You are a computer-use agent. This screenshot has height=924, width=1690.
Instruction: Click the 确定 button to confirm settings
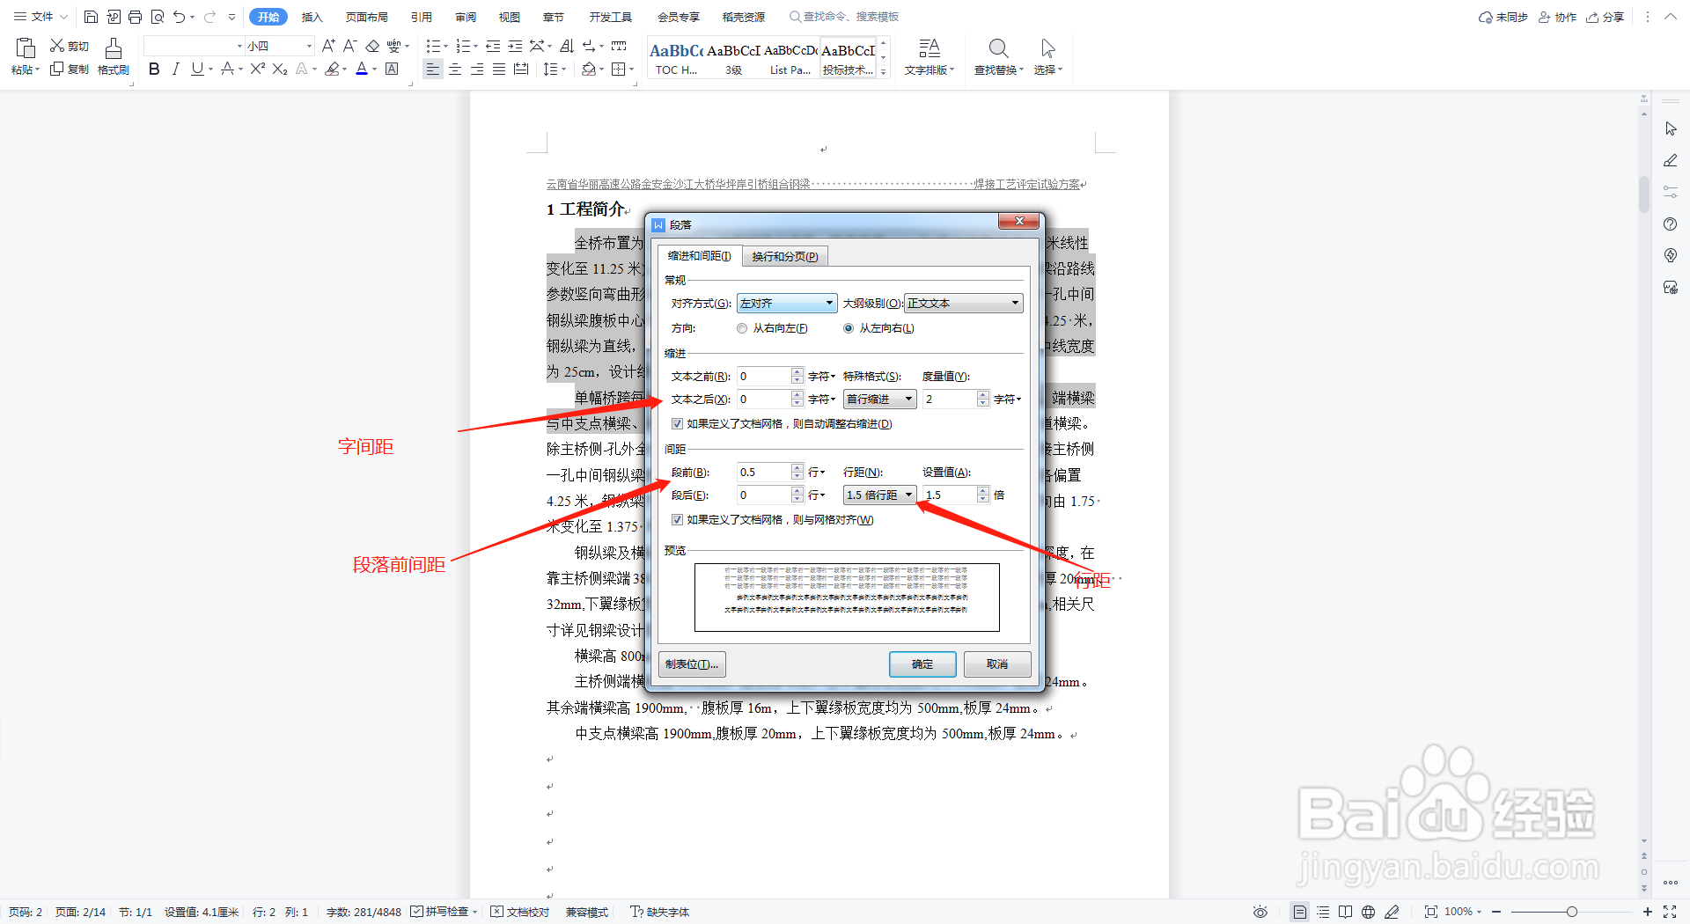[x=922, y=664]
